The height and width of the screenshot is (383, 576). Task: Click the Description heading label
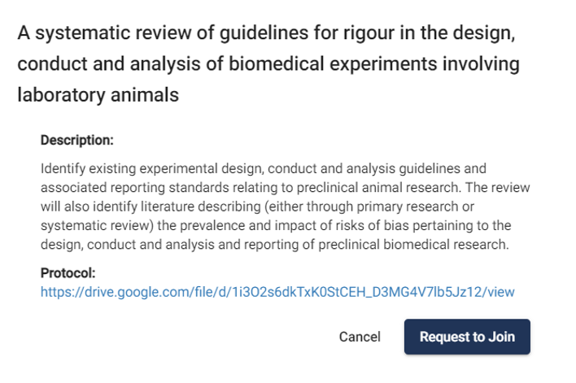(77, 140)
